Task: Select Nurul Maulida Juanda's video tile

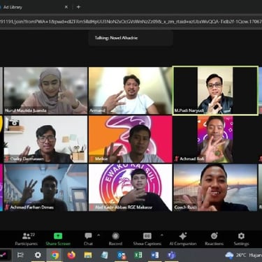Action: [x=45, y=91]
